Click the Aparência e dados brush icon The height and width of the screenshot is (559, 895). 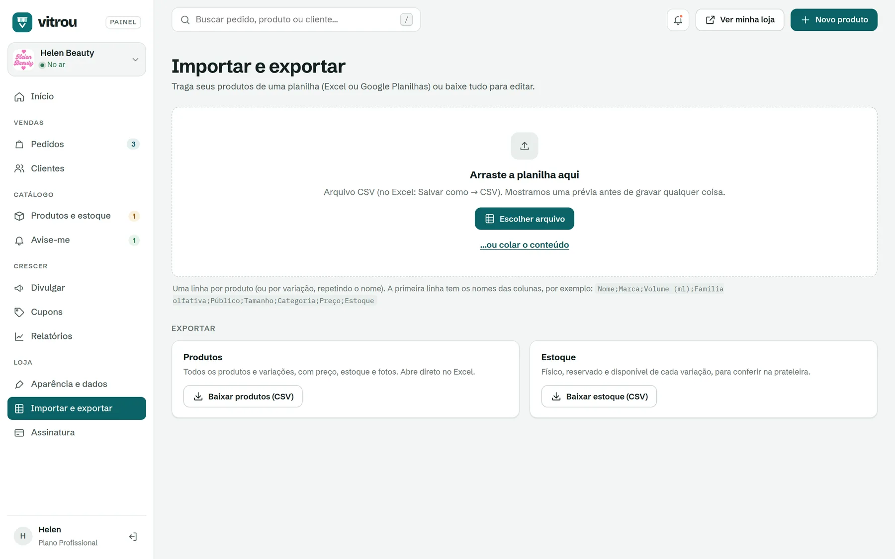pyautogui.click(x=19, y=384)
